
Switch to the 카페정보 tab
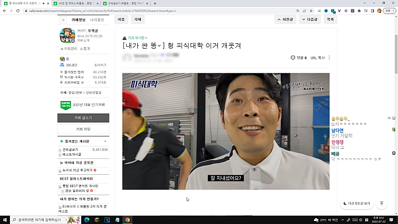click(x=79, y=20)
